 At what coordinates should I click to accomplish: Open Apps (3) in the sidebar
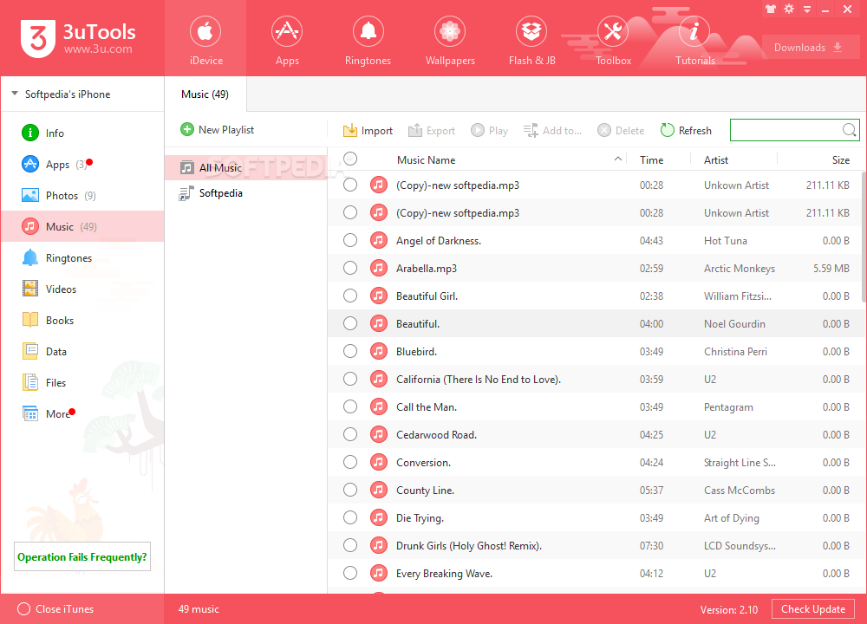click(82, 164)
